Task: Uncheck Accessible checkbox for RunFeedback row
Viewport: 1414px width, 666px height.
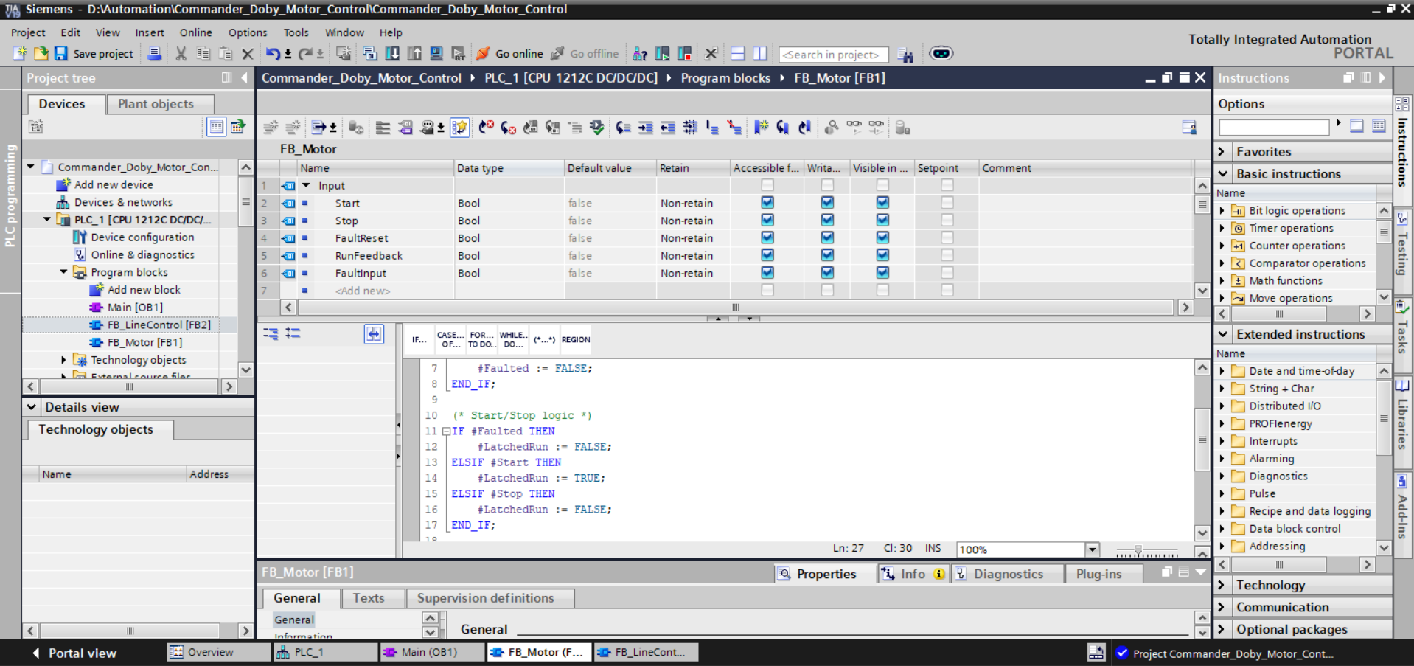Action: pos(767,254)
